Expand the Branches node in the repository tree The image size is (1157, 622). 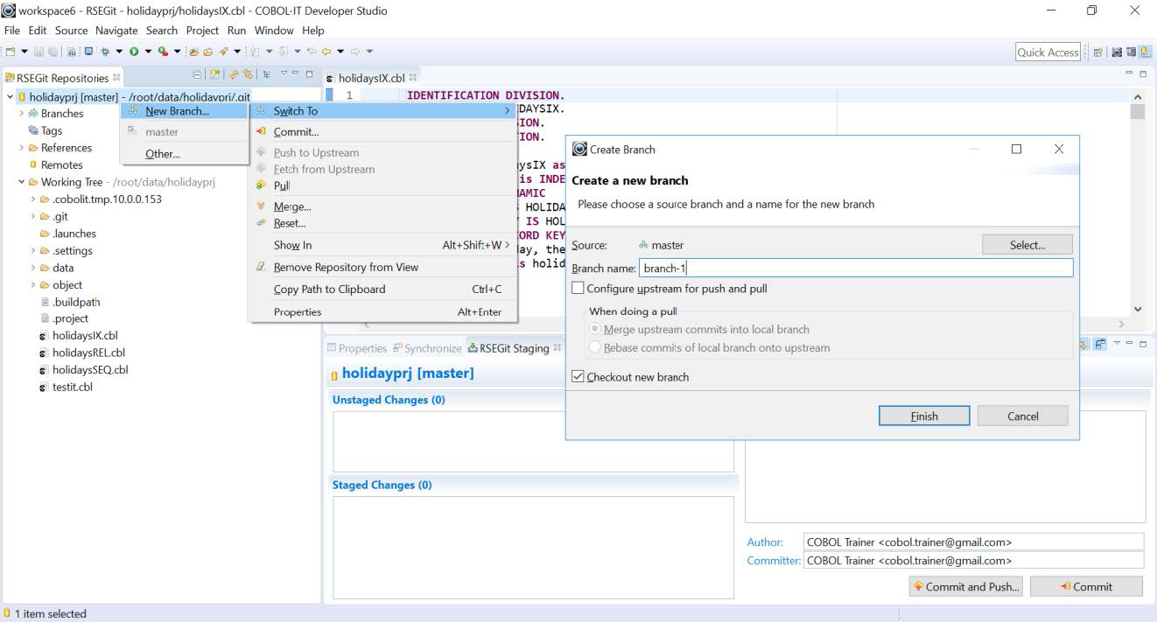(x=20, y=113)
